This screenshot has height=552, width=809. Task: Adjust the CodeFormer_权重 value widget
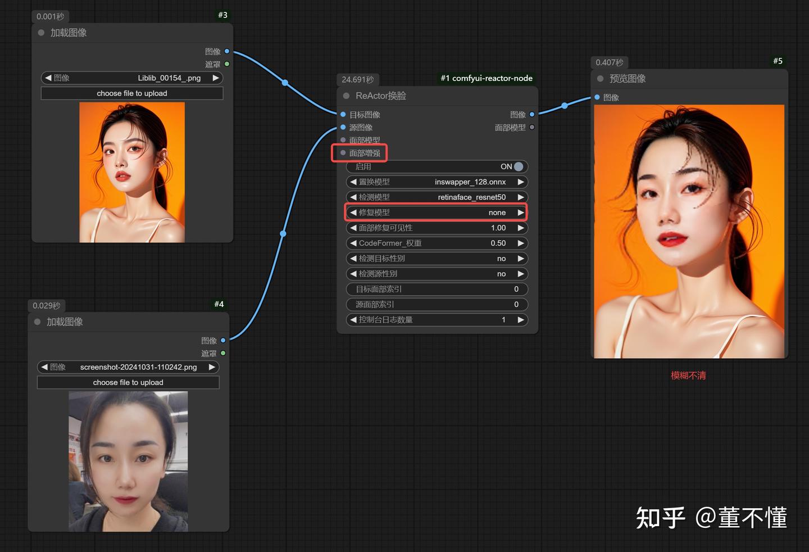tap(437, 243)
